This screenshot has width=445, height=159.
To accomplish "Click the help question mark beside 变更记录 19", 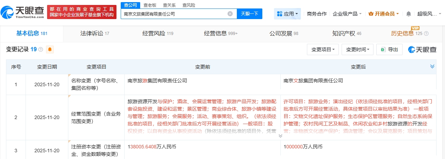I will click(x=41, y=49).
